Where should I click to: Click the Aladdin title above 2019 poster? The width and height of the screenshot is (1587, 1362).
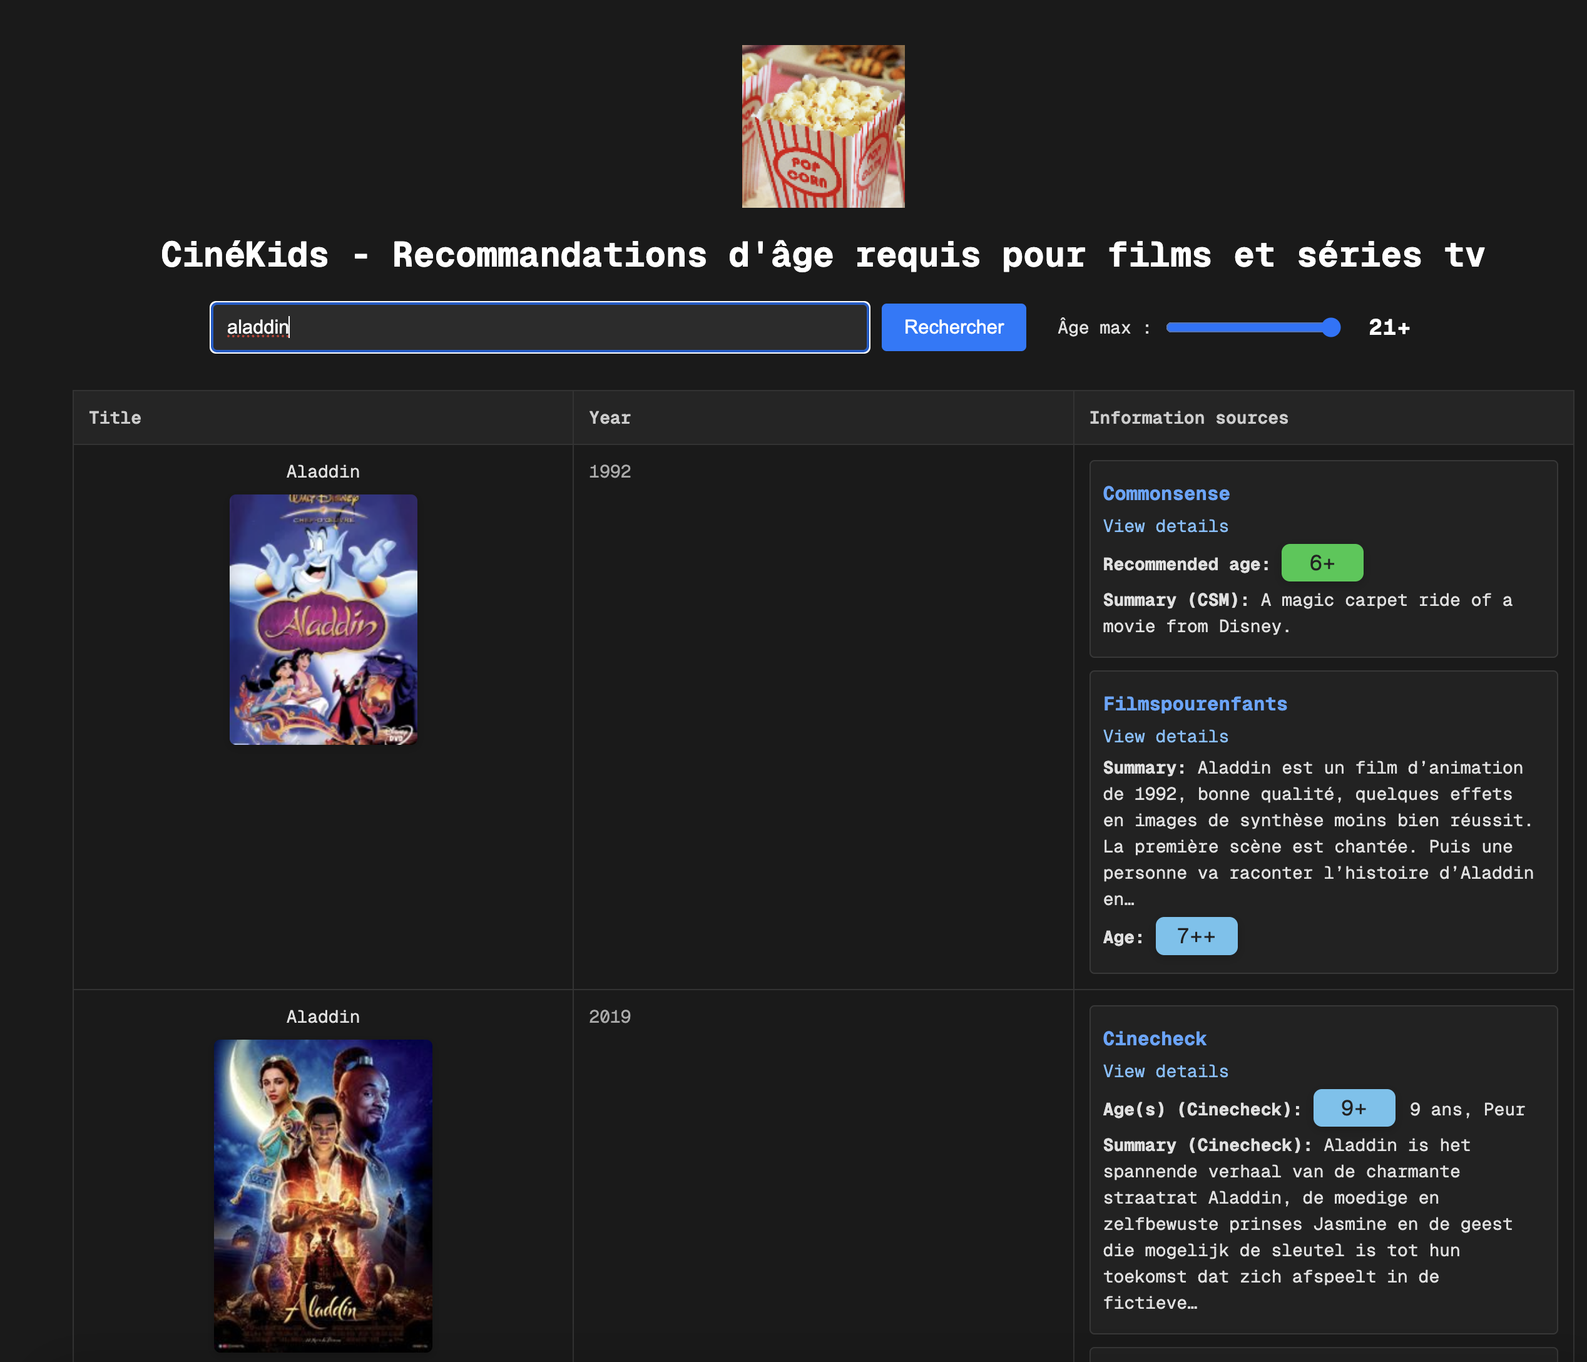(324, 1017)
